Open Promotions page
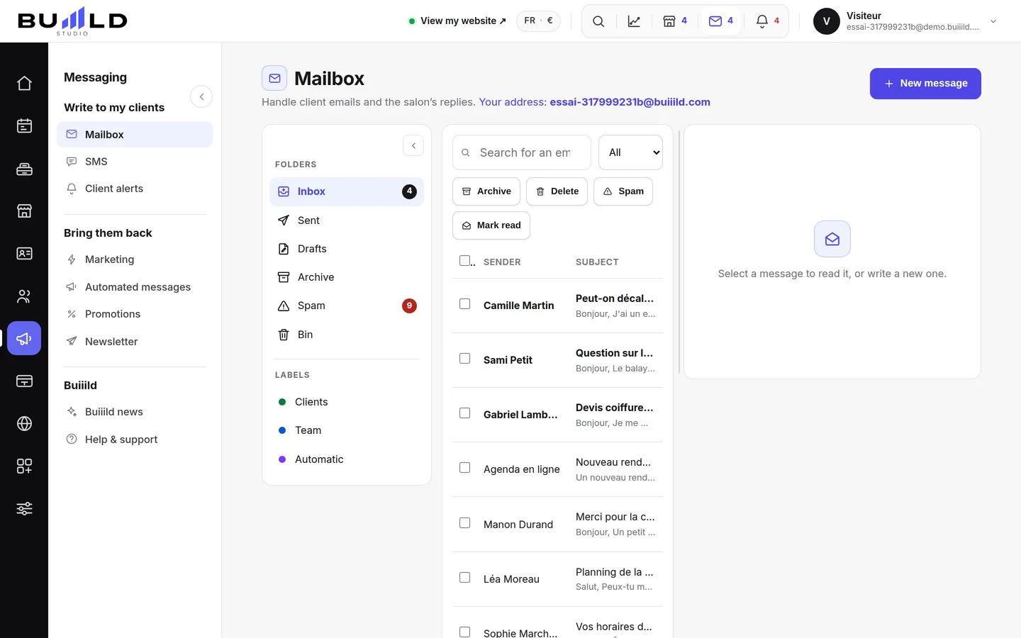Image resolution: width=1021 pixels, height=638 pixels. (135, 314)
